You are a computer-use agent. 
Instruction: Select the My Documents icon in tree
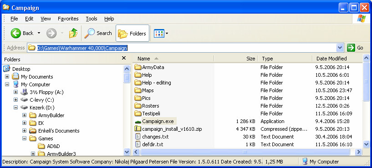[15, 76]
